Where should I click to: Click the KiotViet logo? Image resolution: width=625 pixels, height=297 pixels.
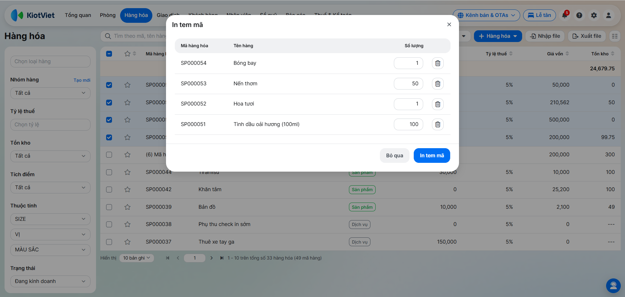pos(33,15)
